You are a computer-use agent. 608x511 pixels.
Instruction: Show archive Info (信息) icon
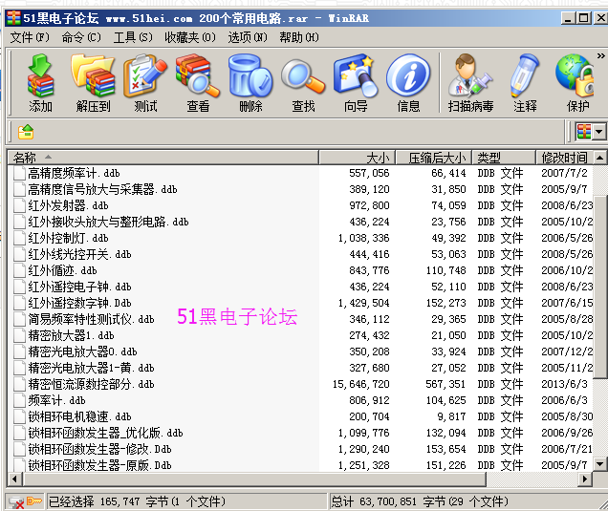click(x=408, y=75)
